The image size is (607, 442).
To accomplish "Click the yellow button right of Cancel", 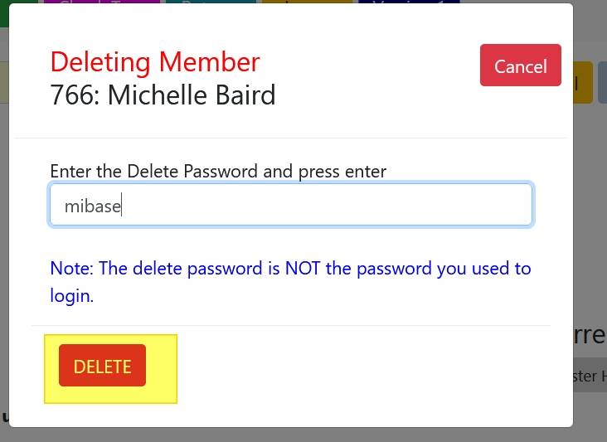I will [x=583, y=82].
